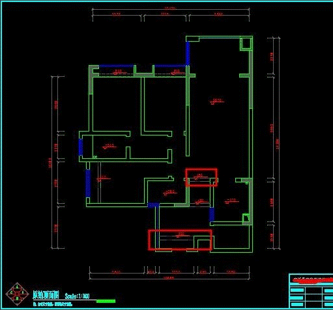Image resolution: width=333 pixels, height=310 pixels.
Task: Select the green bar beside the scale label
Action: [x=106, y=301]
